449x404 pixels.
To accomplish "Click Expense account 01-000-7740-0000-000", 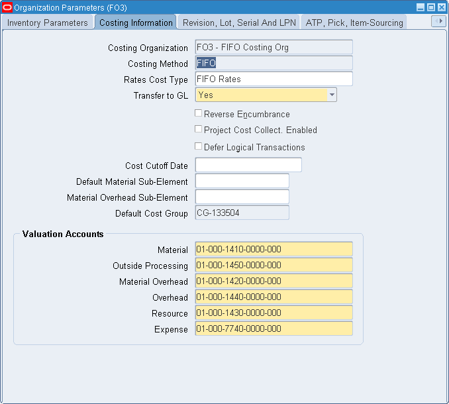I will [274, 328].
